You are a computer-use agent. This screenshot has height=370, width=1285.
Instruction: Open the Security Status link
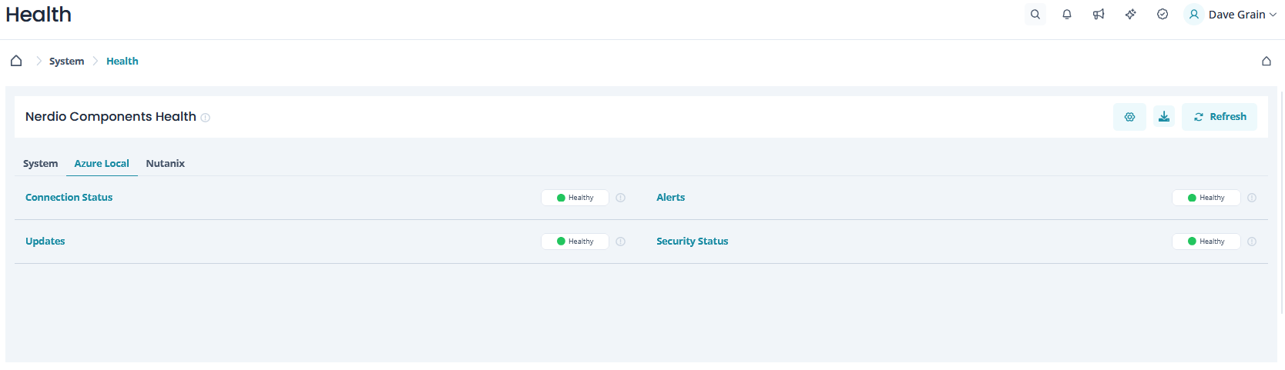(692, 242)
